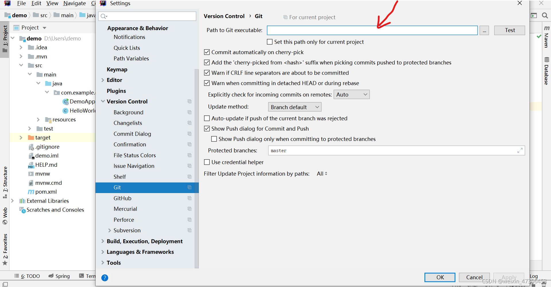Screen dimensions: 551x287
Task: Click the Protected branches master field
Action: tap(397, 151)
